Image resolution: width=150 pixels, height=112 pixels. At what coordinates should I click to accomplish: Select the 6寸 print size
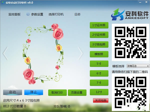pos(99,73)
